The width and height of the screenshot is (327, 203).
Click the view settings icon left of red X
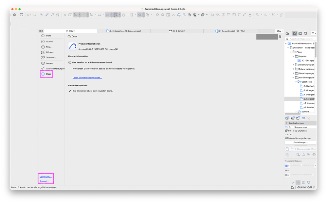(303, 118)
